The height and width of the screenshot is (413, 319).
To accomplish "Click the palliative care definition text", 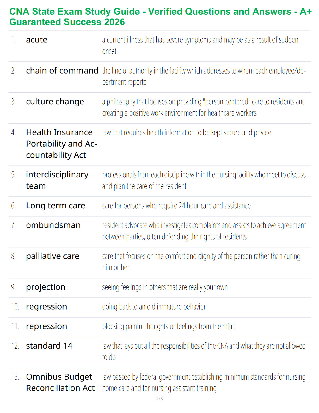I will (x=201, y=262).
